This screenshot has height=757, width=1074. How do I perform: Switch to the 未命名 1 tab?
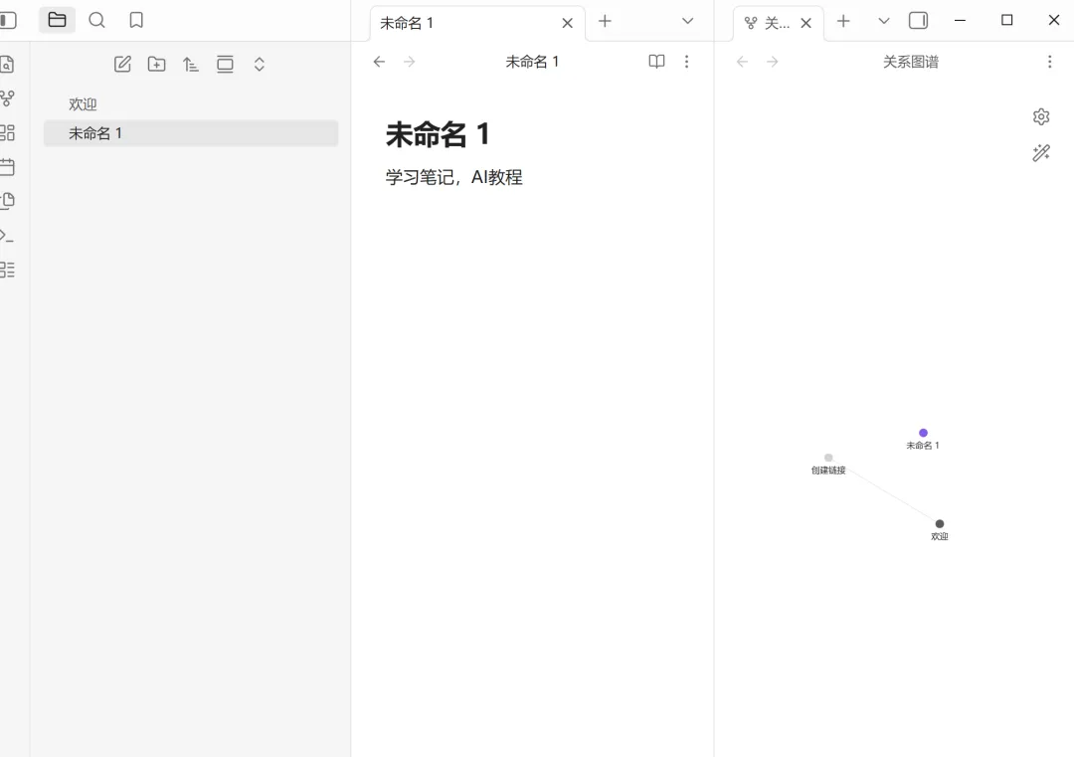click(x=477, y=23)
